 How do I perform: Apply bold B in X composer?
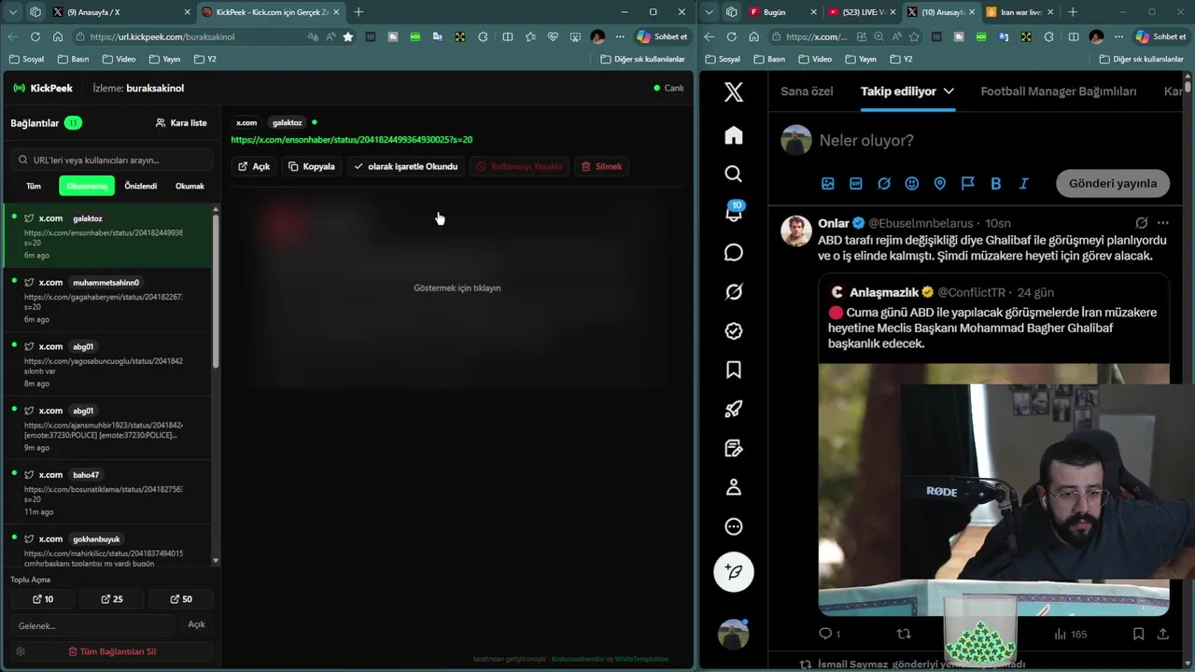[x=996, y=183]
